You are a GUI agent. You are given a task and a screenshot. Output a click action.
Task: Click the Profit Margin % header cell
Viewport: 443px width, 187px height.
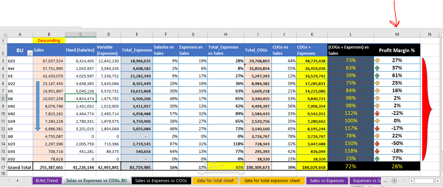click(x=397, y=50)
